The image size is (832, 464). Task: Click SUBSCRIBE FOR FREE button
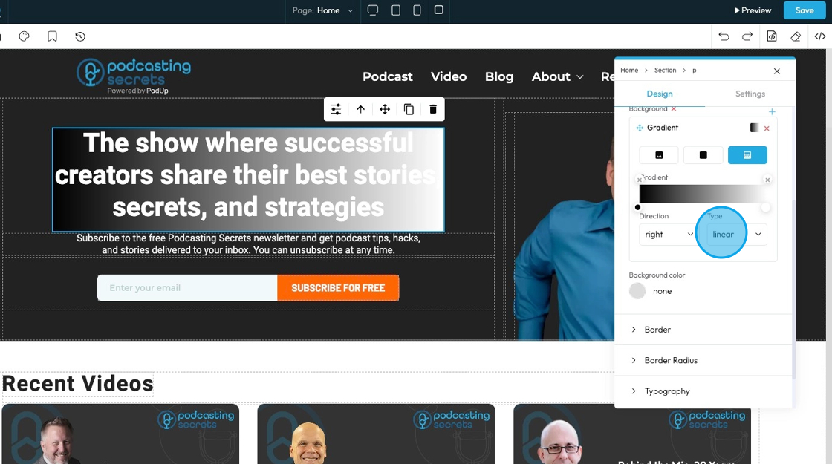click(338, 288)
